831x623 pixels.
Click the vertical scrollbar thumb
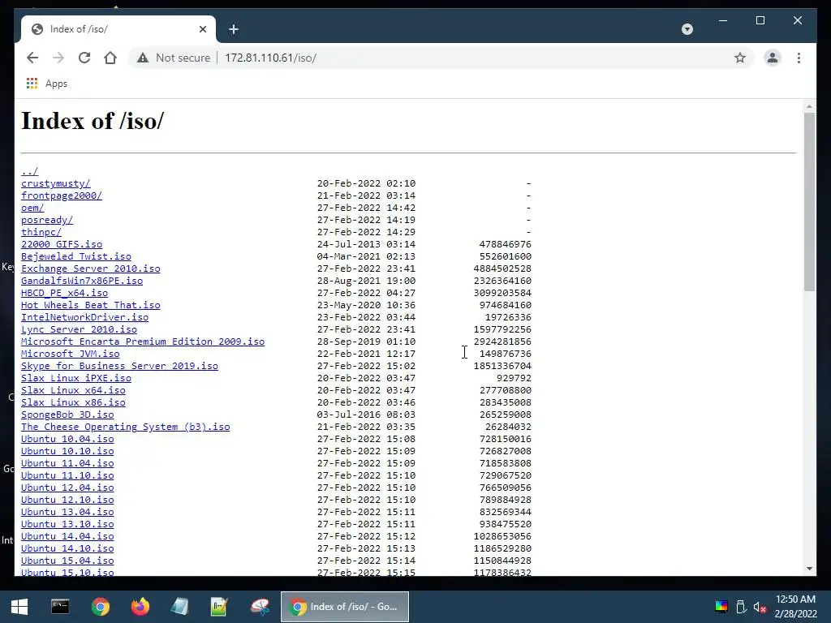click(809, 201)
